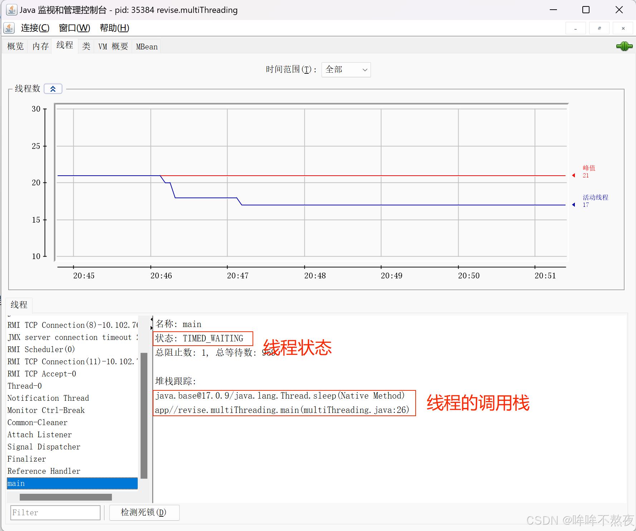Click the multiThreading.main stack trace line
The image size is (636, 531).
pos(282,410)
